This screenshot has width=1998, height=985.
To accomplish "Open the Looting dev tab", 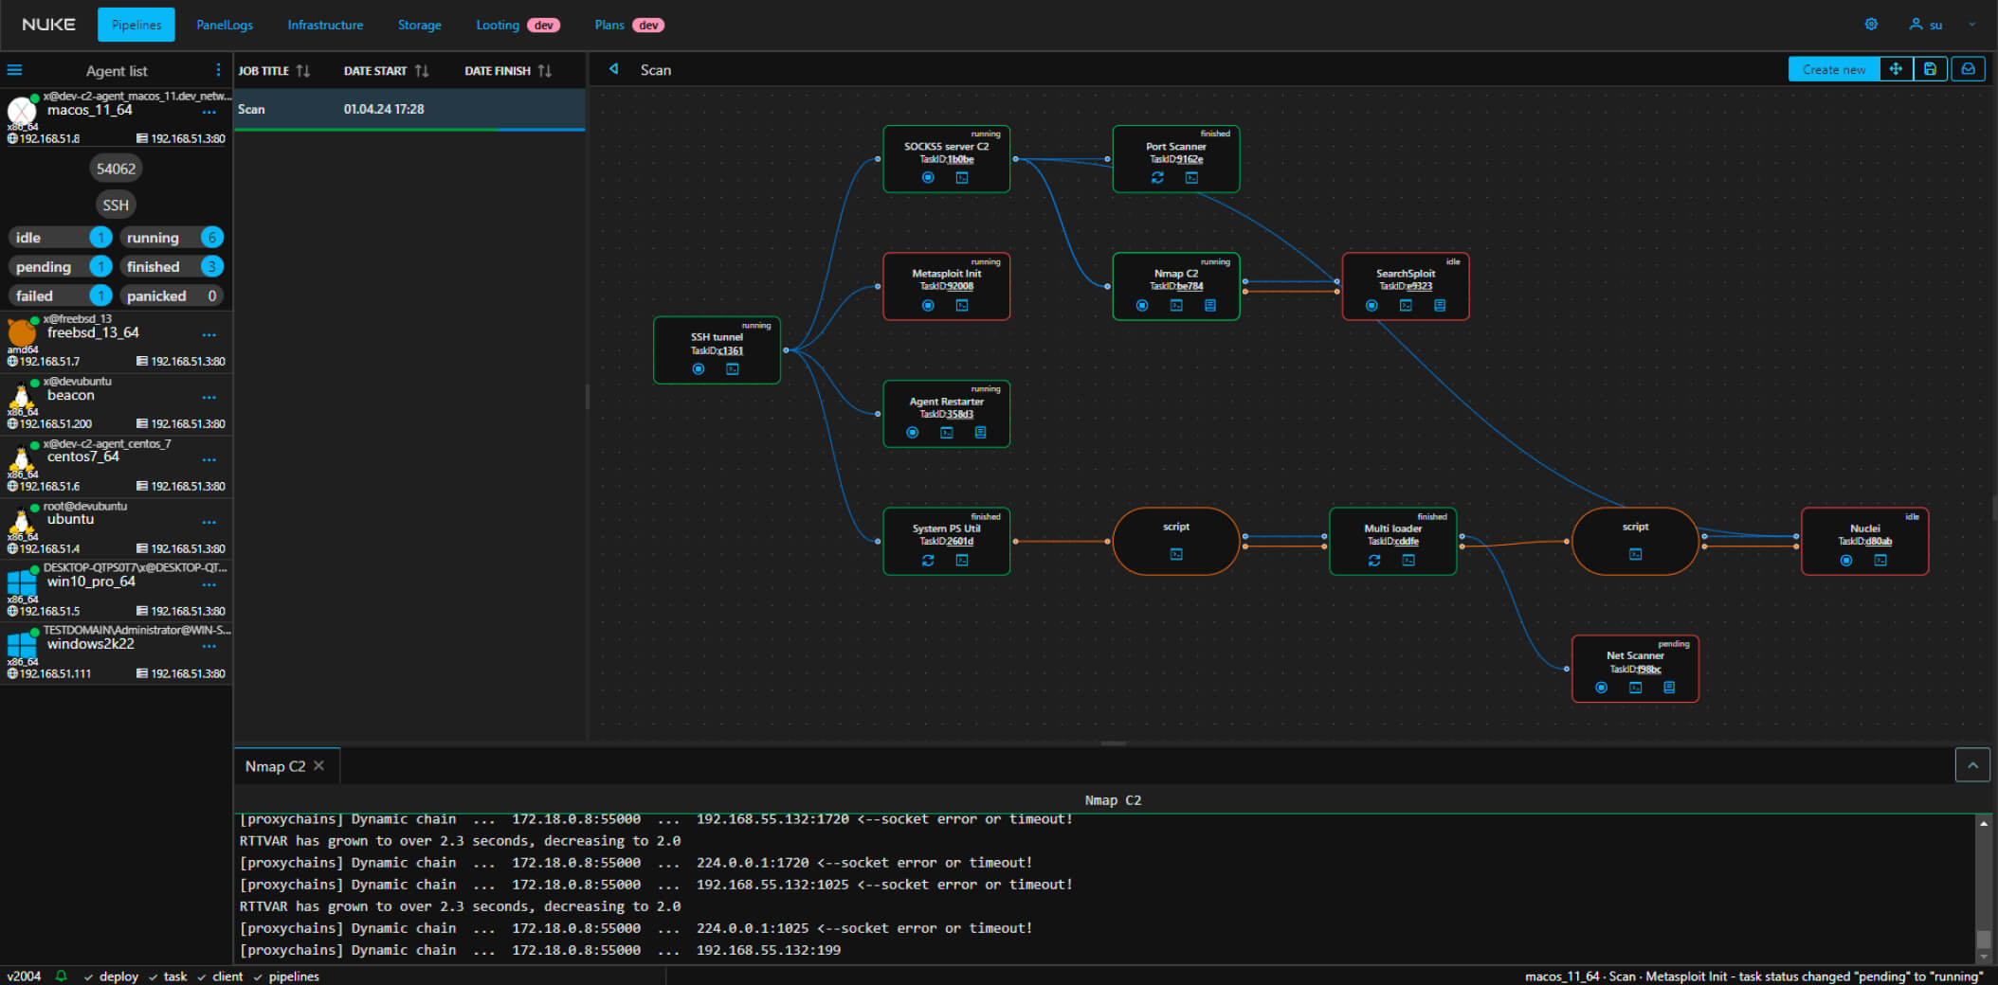I will coord(518,25).
